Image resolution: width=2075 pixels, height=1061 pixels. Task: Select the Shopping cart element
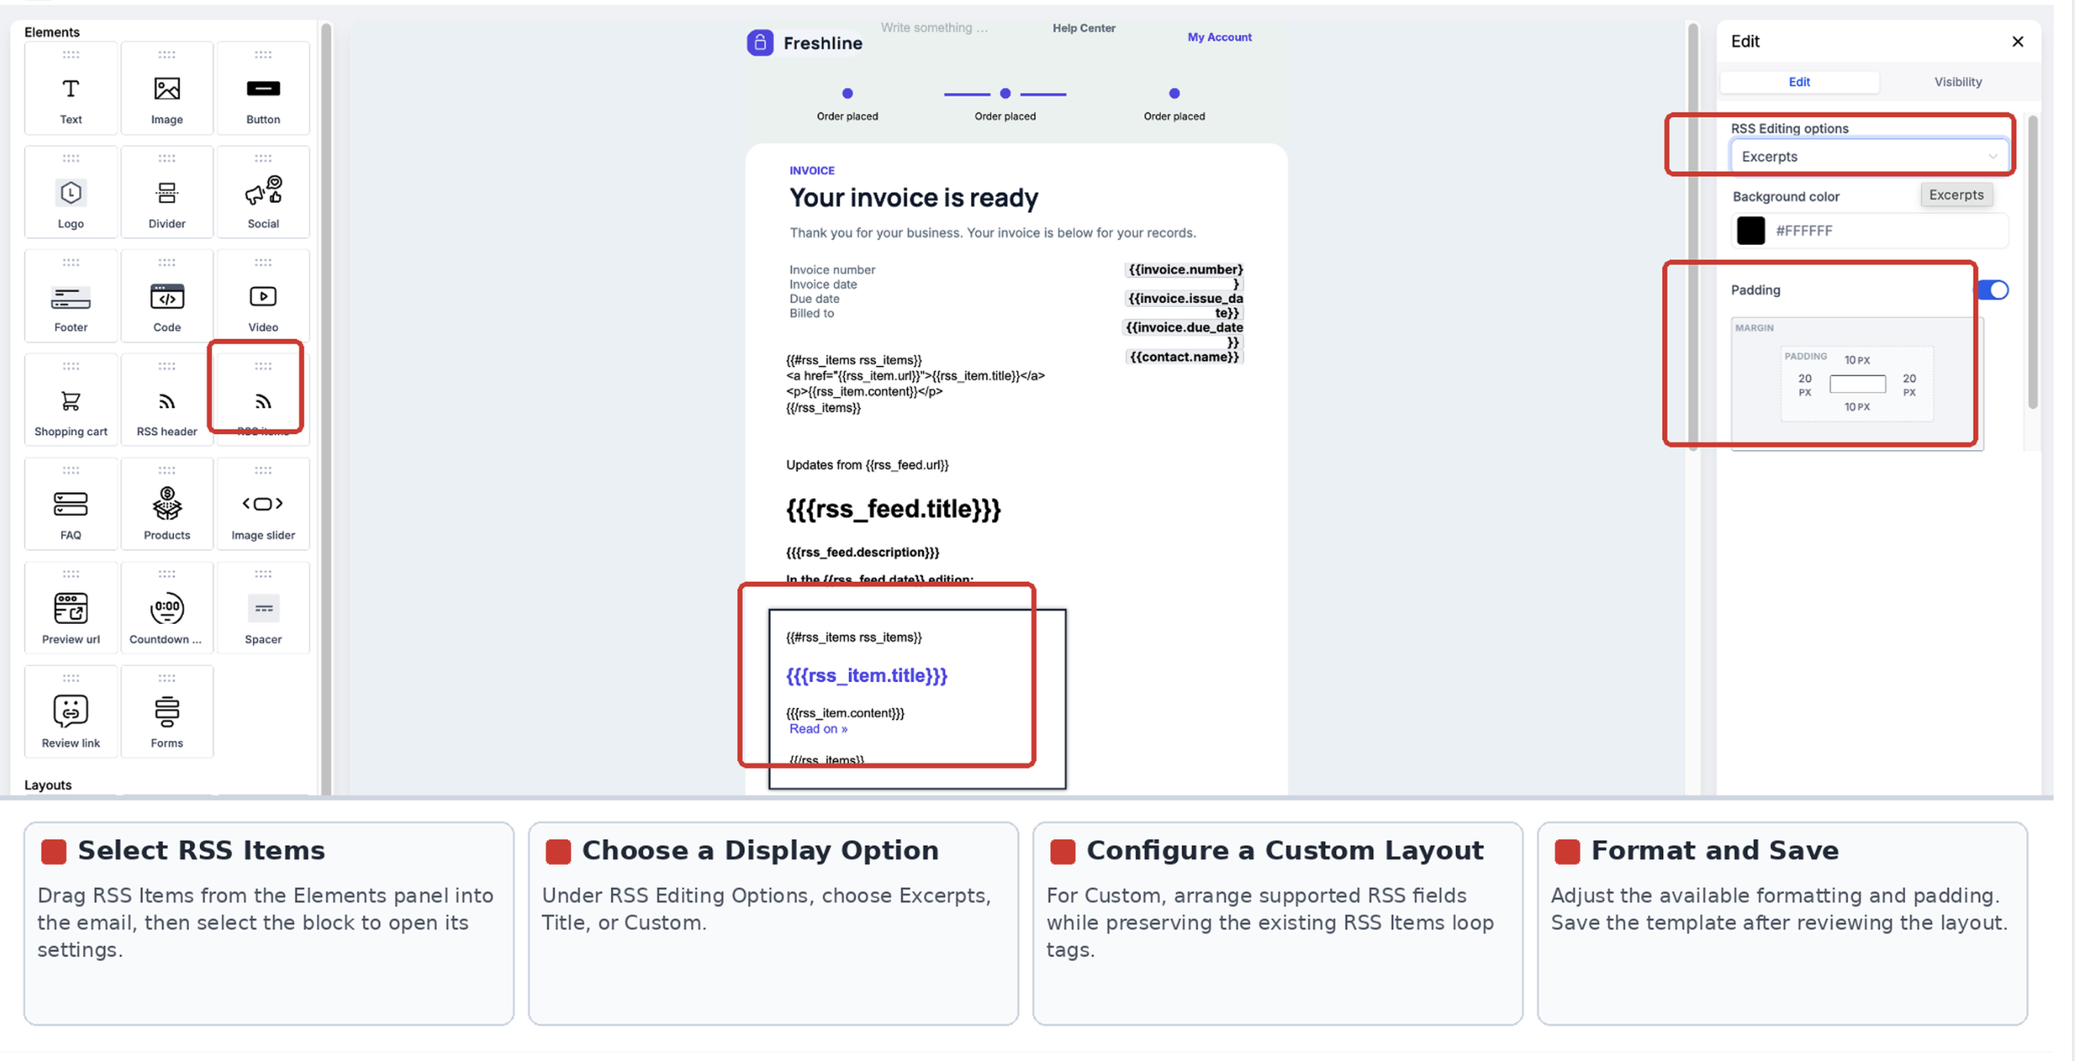(71, 400)
